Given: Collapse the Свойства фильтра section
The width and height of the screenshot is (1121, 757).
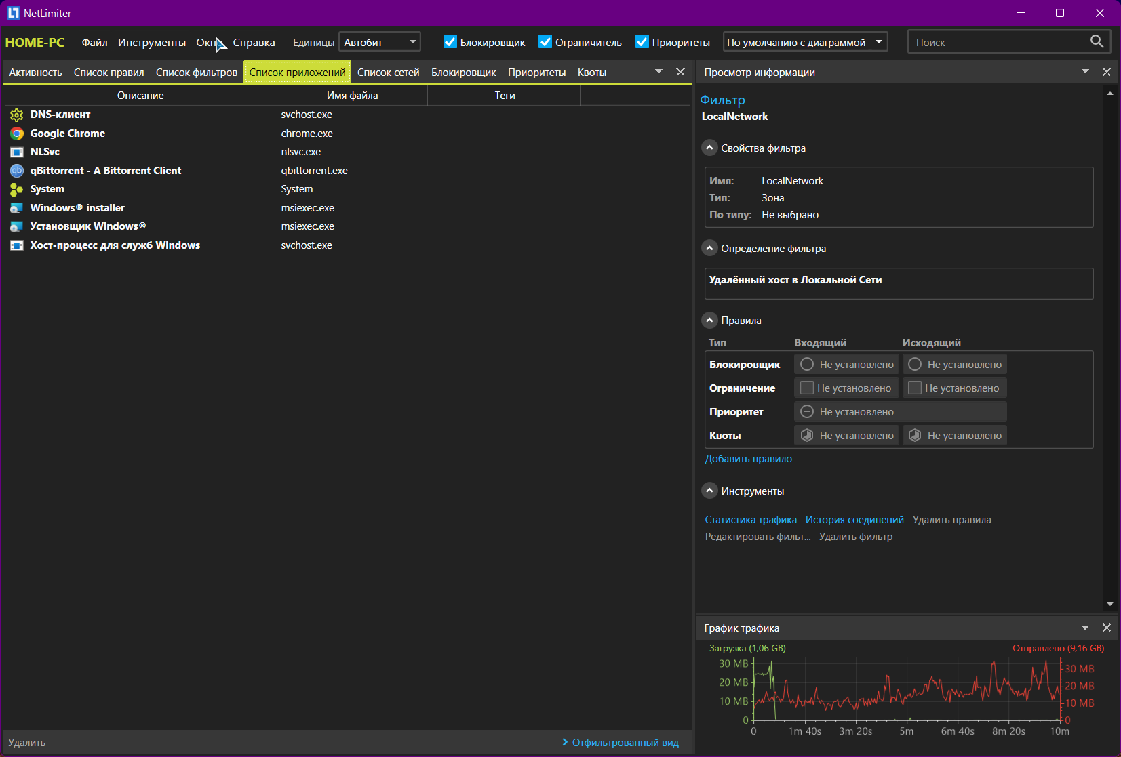Looking at the screenshot, I should (x=709, y=148).
